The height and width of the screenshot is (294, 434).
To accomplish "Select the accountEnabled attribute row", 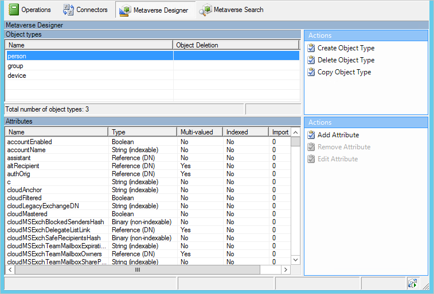I will click(x=30, y=142).
